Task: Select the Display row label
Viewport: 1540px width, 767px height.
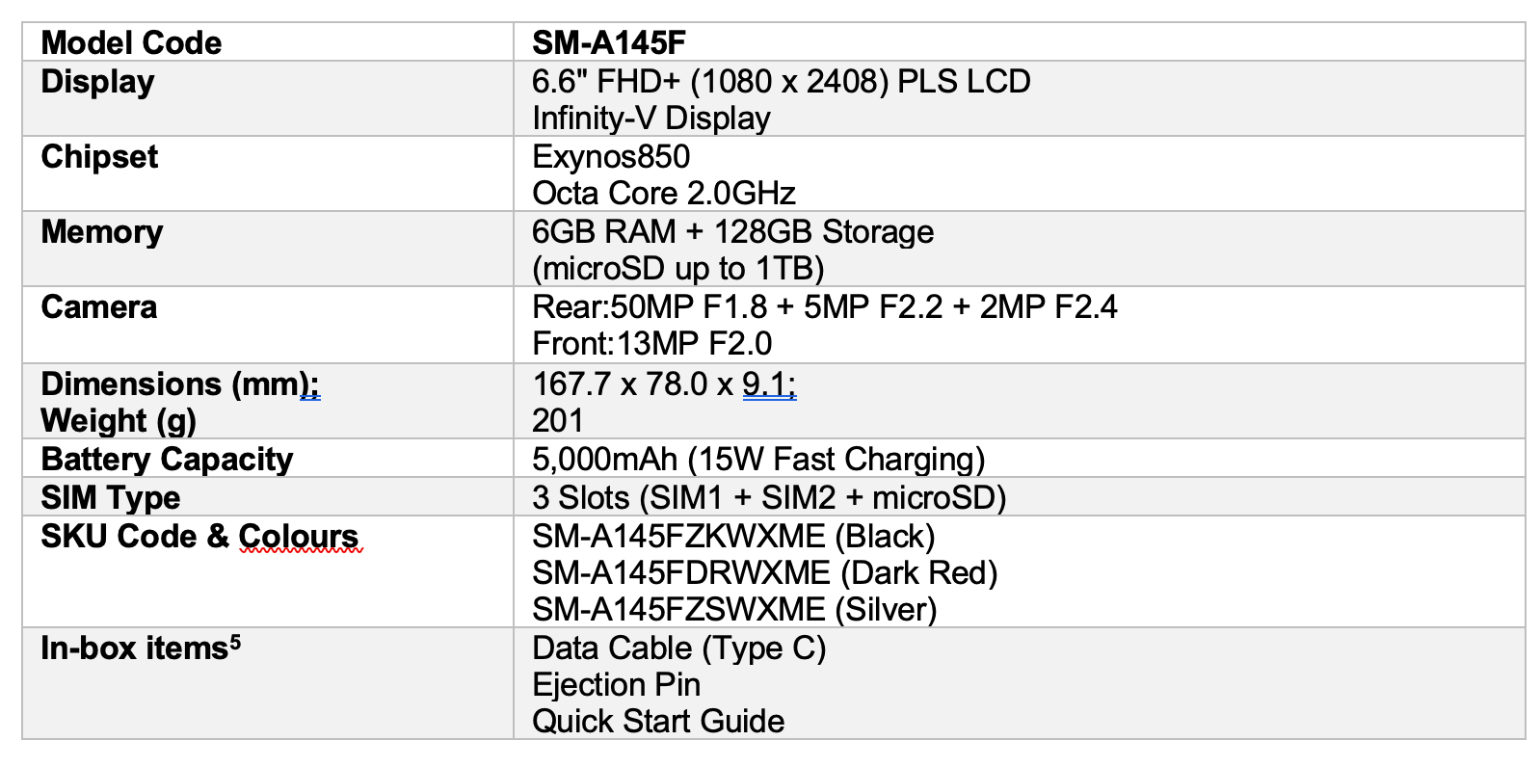Action: click(97, 81)
